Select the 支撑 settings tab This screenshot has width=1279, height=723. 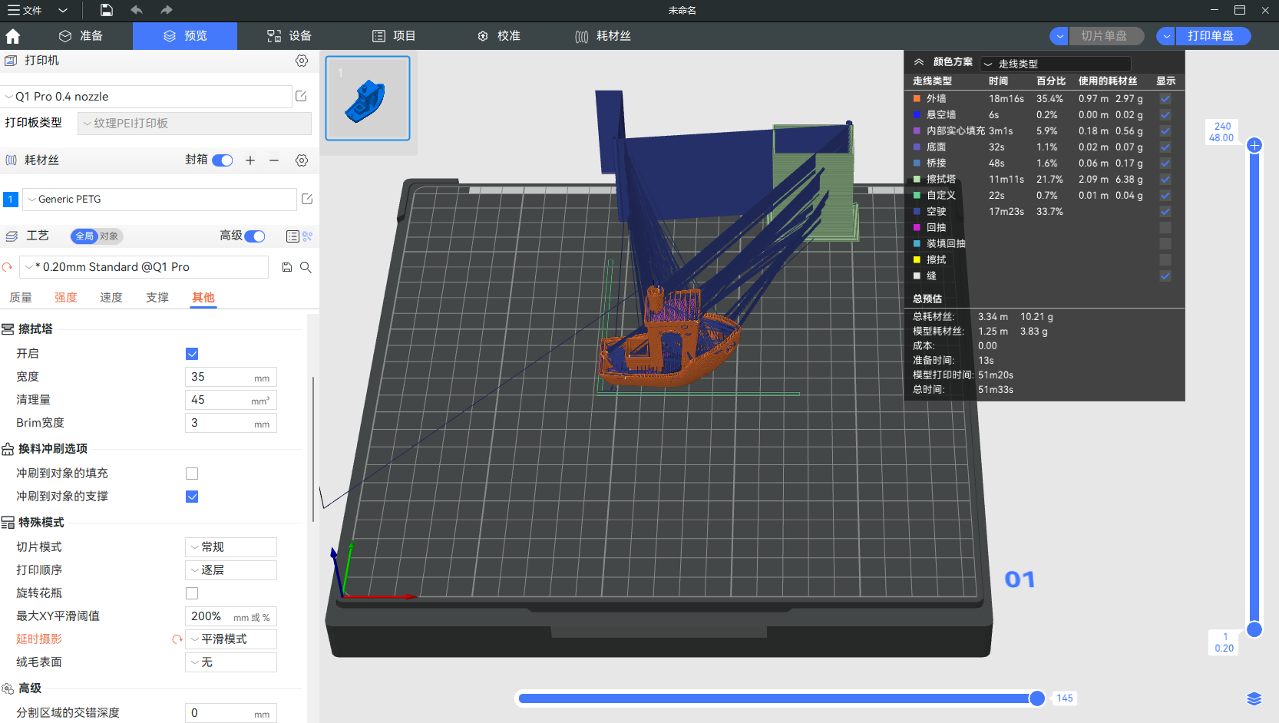click(x=157, y=298)
